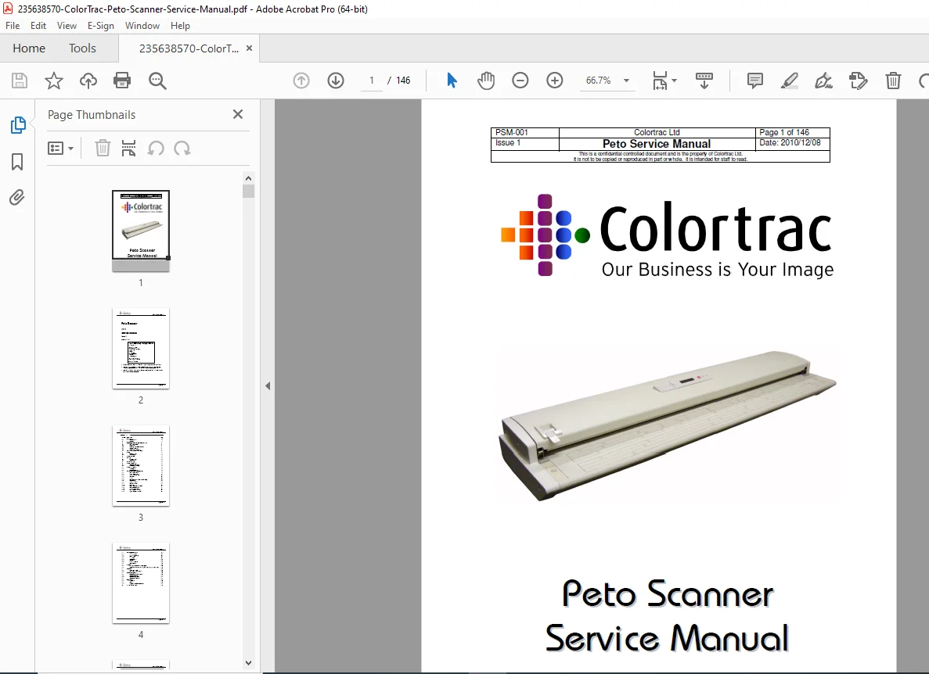929x674 pixels.
Task: Select the 235638570-ColorT... document tab
Action: point(189,48)
